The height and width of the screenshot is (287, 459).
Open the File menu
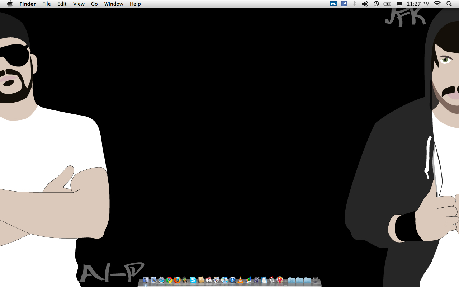coord(46,4)
